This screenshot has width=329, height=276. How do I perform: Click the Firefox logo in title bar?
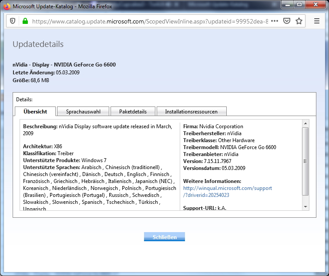pyautogui.click(x=7, y=7)
